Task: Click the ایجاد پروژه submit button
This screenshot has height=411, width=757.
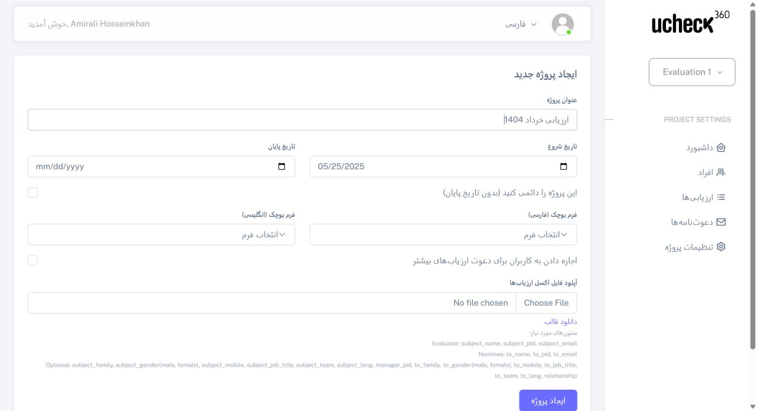Action: tap(548, 400)
